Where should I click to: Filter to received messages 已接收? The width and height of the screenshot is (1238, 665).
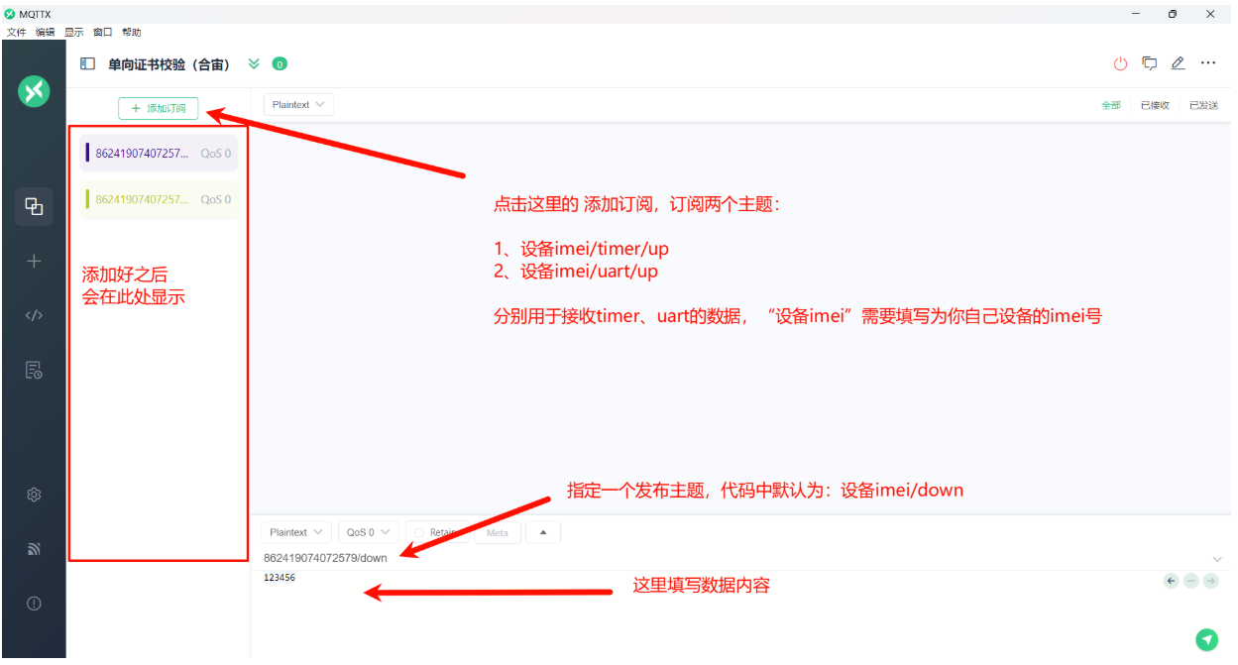pos(1155,105)
